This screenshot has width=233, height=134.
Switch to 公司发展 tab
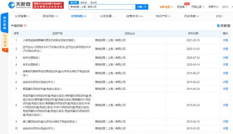click(x=107, y=16)
